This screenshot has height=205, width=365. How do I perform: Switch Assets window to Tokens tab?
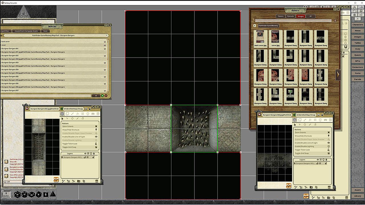[x=281, y=16]
